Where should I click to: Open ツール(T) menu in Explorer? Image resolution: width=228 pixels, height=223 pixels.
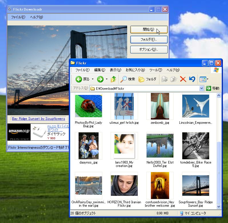click(156, 70)
